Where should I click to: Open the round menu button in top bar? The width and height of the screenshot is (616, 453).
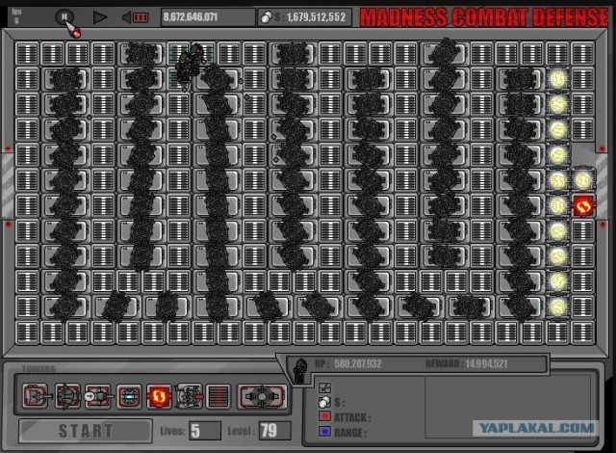tap(64, 17)
